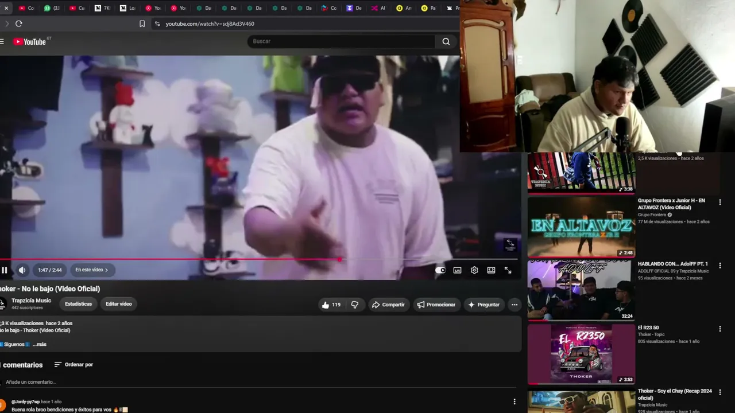This screenshot has height=413, width=735.
Task: Turn on subtitles with the captions icon
Action: coord(457,270)
